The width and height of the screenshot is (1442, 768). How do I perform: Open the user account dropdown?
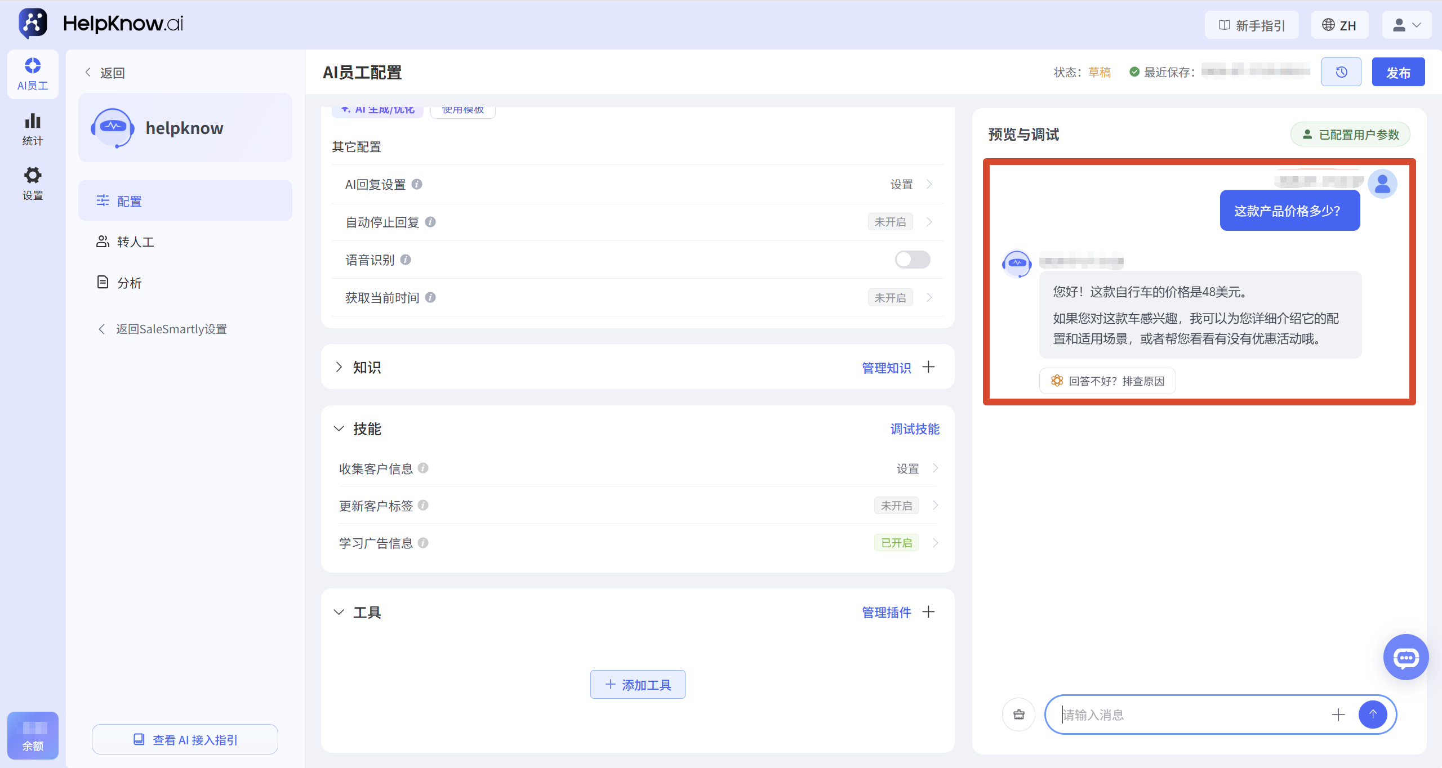click(1407, 25)
